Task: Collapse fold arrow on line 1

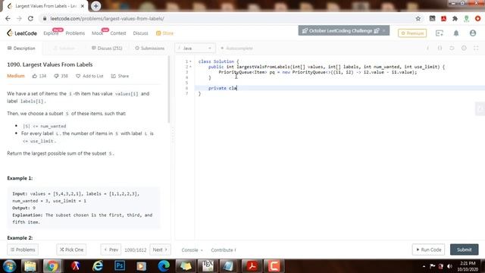Action: [x=190, y=61]
